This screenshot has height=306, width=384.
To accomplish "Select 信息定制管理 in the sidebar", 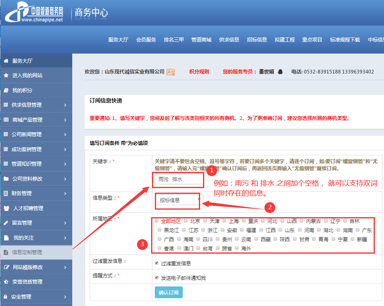I will tap(27, 252).
